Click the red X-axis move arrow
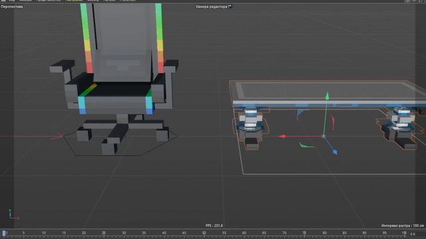 click(x=282, y=136)
